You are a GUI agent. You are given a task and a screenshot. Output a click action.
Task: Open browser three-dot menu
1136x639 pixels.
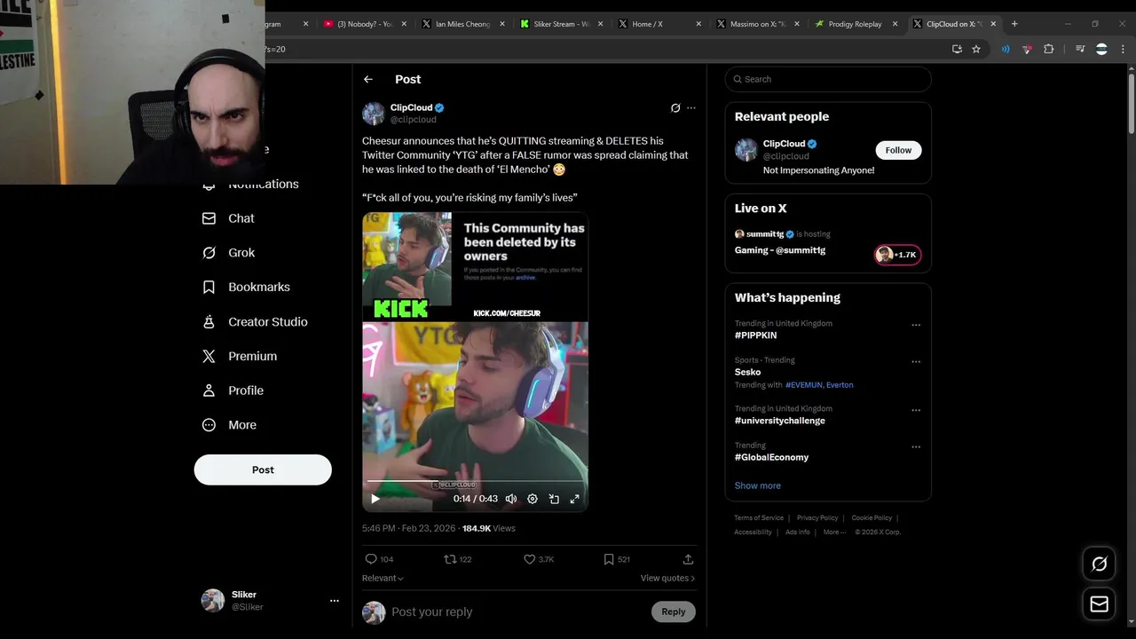[1121, 49]
